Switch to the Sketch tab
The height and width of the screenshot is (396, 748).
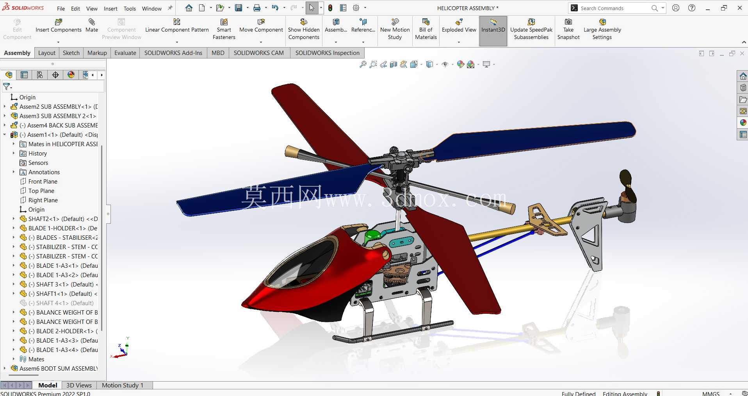point(71,53)
